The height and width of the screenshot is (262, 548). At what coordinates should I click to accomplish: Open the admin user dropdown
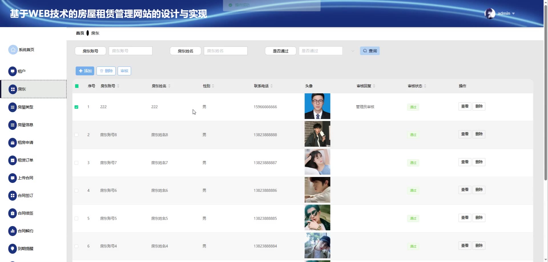(506, 13)
